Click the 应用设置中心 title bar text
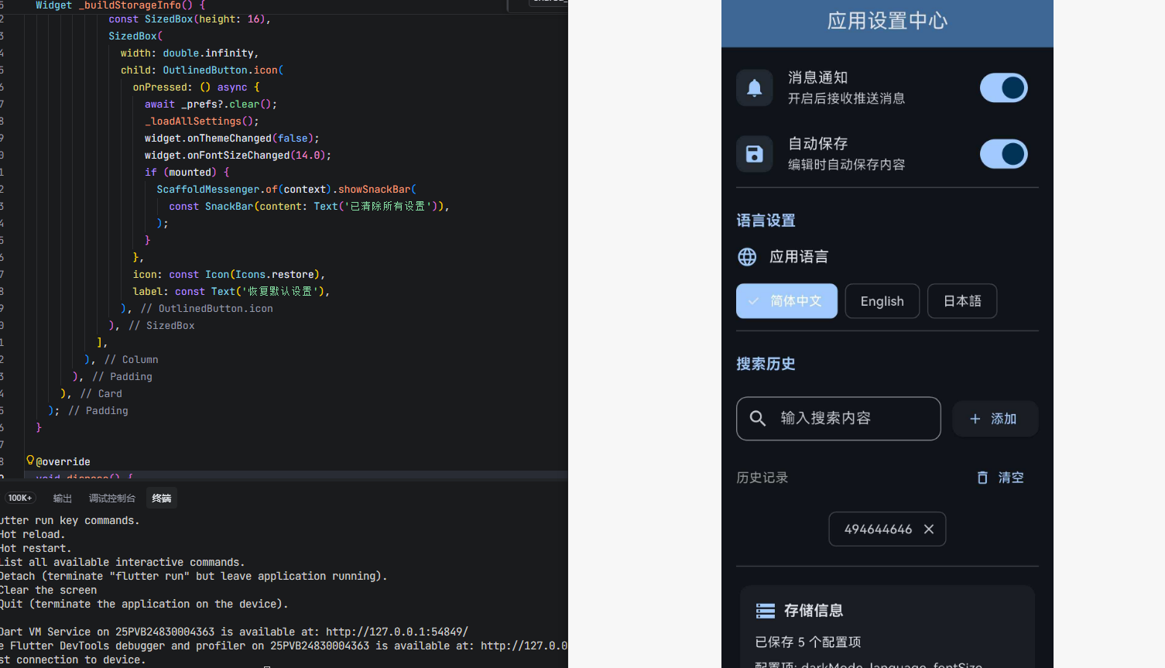Screen dimensions: 1165x668 pyautogui.click(x=887, y=21)
